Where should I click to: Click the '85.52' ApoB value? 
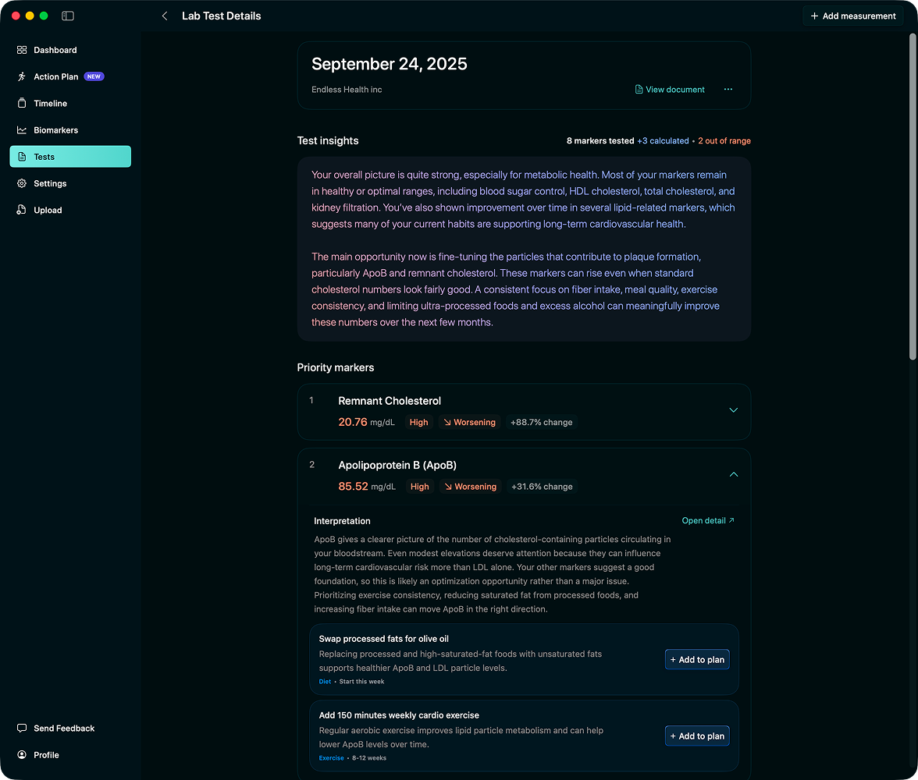353,486
